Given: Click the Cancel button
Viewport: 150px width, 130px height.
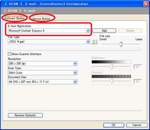Looking at the screenshot, I should pyautogui.click(x=137, y=125).
